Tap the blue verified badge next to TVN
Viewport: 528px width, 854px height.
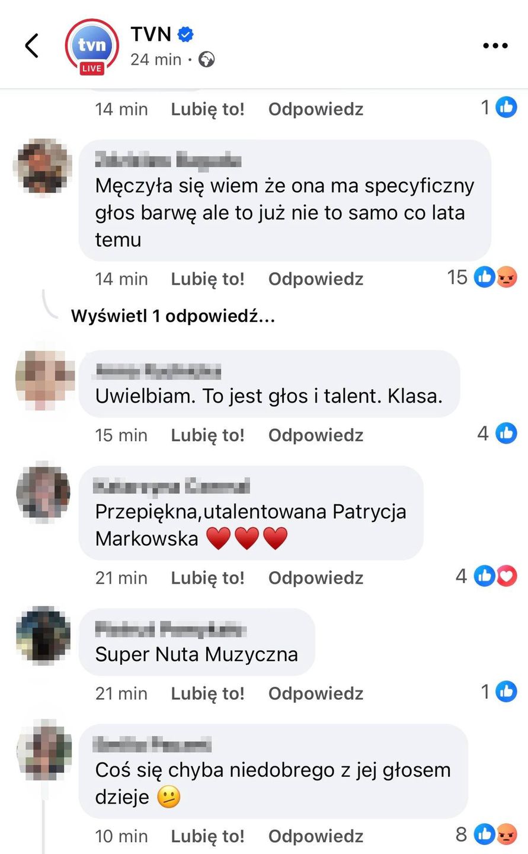(185, 35)
